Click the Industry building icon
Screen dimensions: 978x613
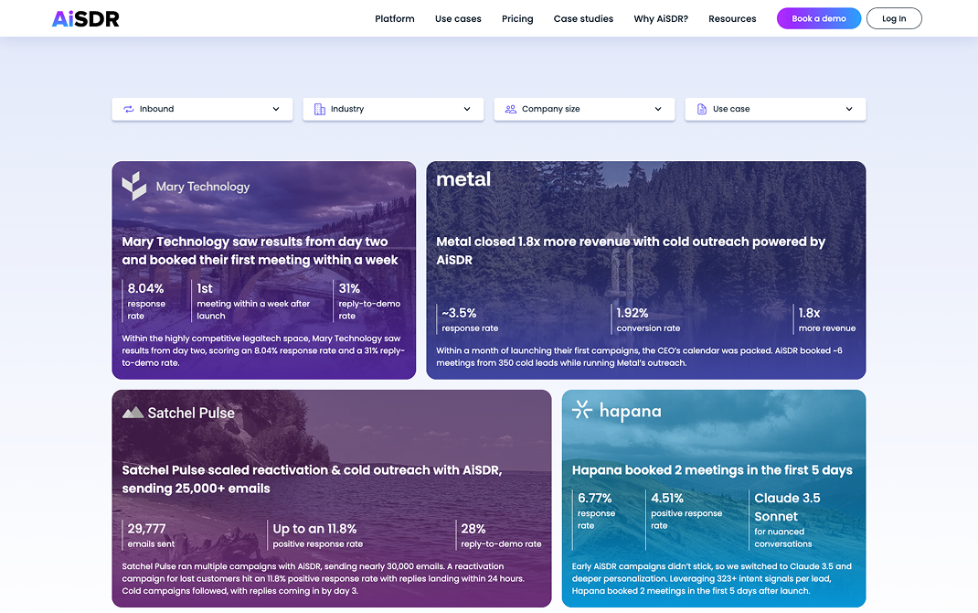click(320, 109)
